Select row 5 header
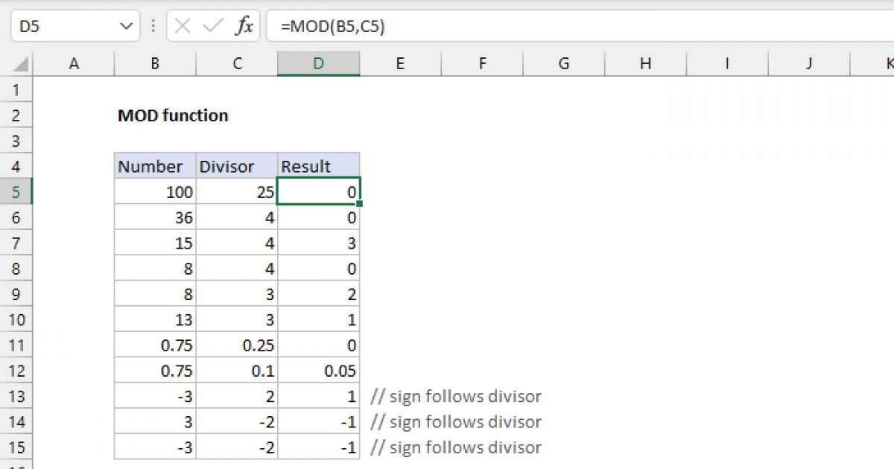 pos(16,192)
